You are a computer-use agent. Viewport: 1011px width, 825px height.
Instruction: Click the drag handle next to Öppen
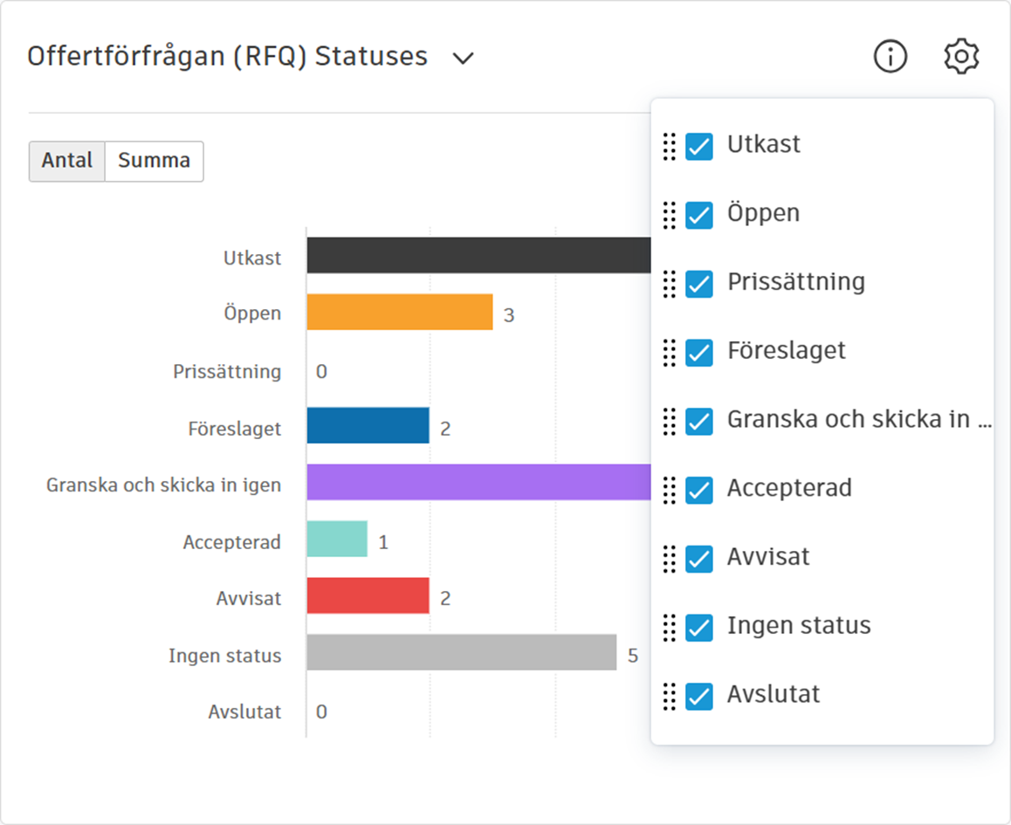[670, 215]
